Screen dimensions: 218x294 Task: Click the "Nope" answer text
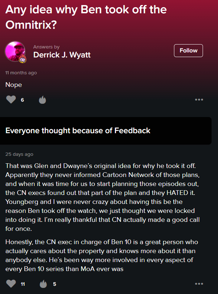click(14, 85)
